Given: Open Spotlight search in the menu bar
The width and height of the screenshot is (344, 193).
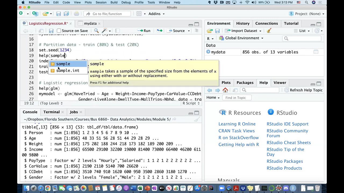Looking at the screenshot, I should 306,2.
